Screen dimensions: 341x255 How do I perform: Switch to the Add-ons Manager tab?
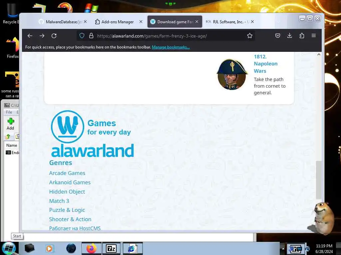pos(119,22)
